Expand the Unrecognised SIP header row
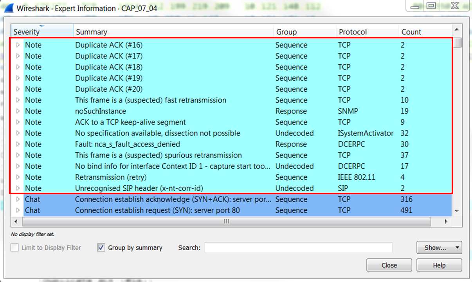Screen dimensions: 472x282 [x=18, y=188]
